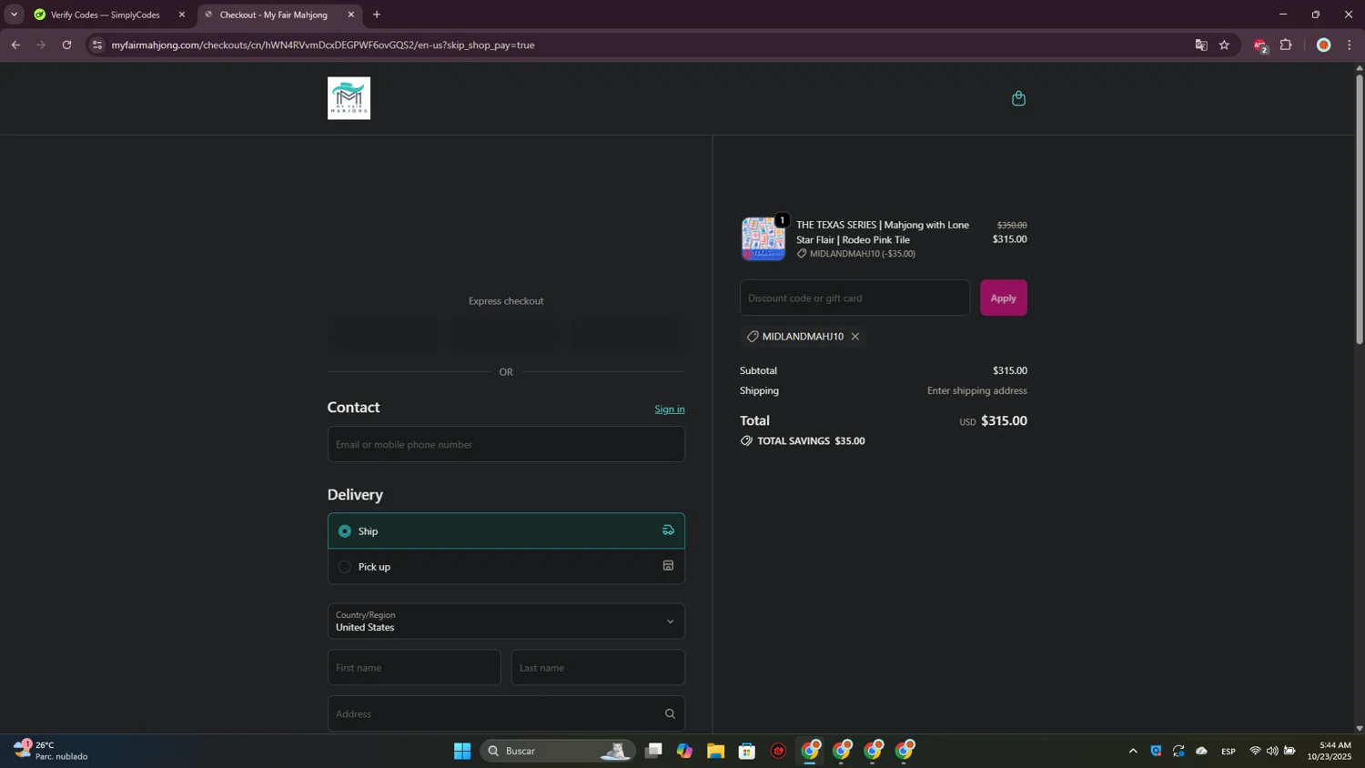The image size is (1365, 768).
Task: Click the Texas Series product thumbnail
Action: [763, 239]
